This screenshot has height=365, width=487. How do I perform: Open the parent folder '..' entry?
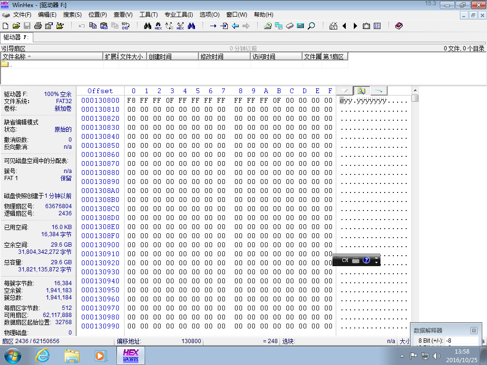coord(7,65)
